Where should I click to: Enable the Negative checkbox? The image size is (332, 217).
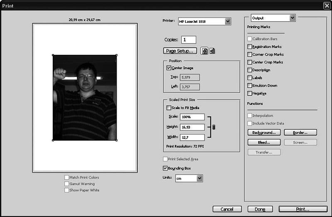click(x=249, y=93)
